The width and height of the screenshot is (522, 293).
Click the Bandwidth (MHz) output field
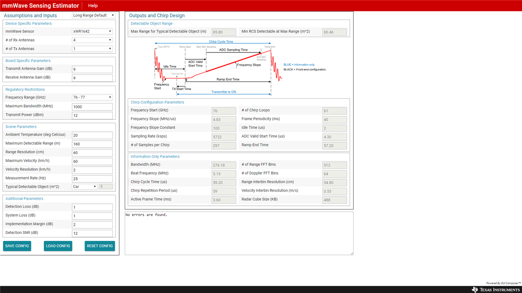224,165
